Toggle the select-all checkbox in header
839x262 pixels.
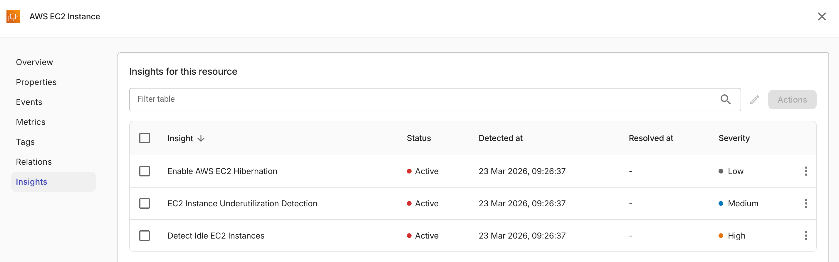pos(144,138)
